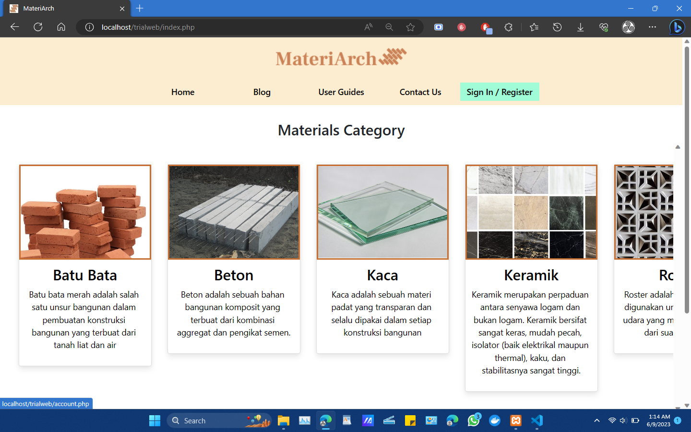Screen dimensions: 691x432
Task: Expand hidden system tray icons
Action: [596, 420]
